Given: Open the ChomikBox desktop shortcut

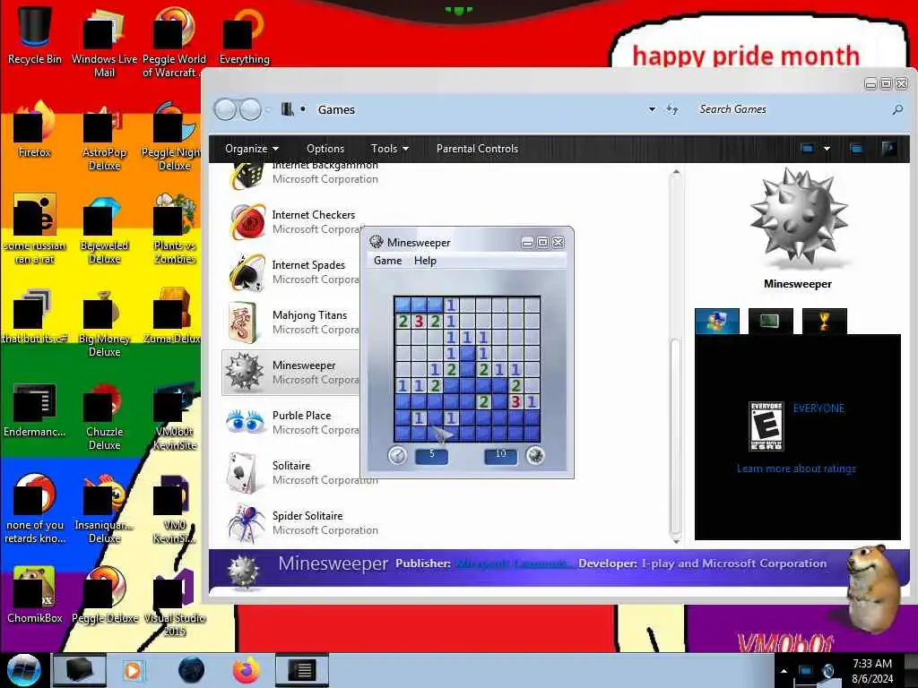Looking at the screenshot, I should [x=34, y=596].
